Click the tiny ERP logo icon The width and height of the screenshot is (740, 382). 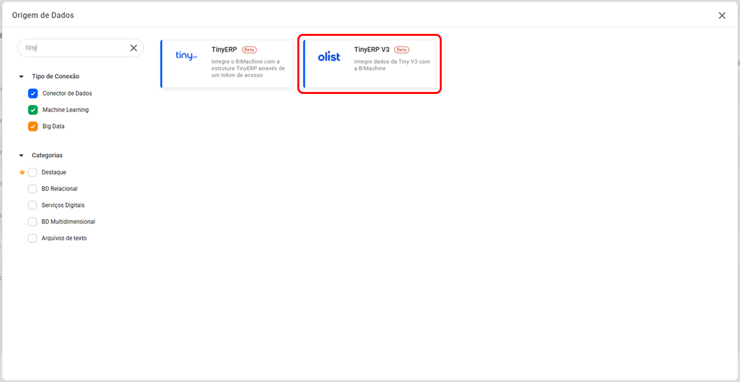[x=186, y=56]
